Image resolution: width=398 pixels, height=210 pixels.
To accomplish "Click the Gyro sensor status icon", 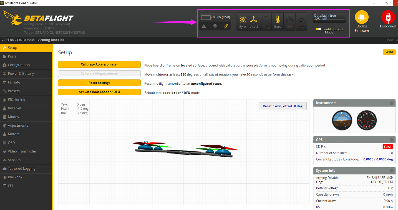I will [x=242, y=20].
